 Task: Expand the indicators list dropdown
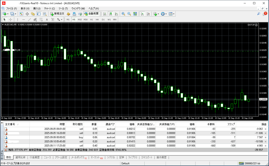[x=158, y=14]
